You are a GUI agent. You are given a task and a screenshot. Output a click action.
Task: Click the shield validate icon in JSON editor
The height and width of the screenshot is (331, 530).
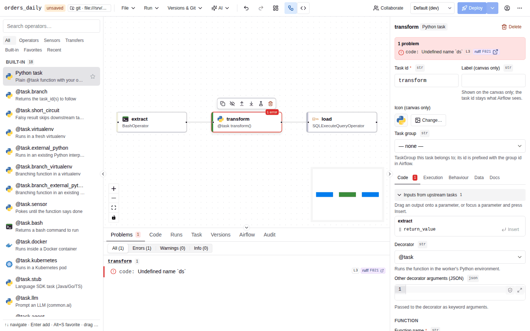pyautogui.click(x=510, y=290)
